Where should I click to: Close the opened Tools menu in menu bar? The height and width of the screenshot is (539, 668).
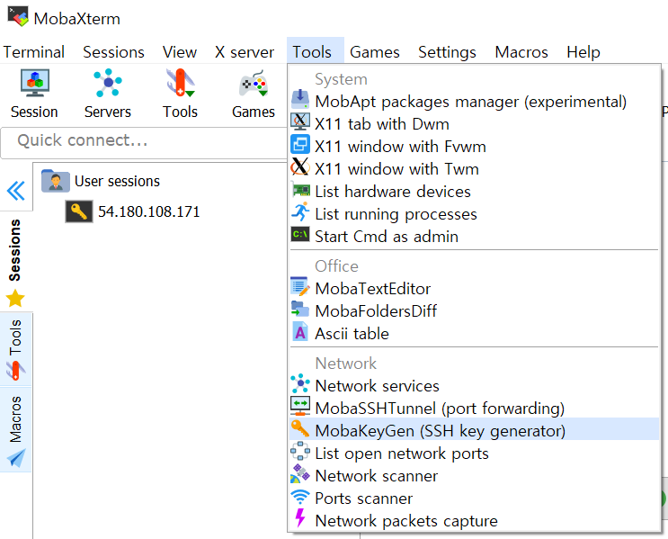pos(316,51)
